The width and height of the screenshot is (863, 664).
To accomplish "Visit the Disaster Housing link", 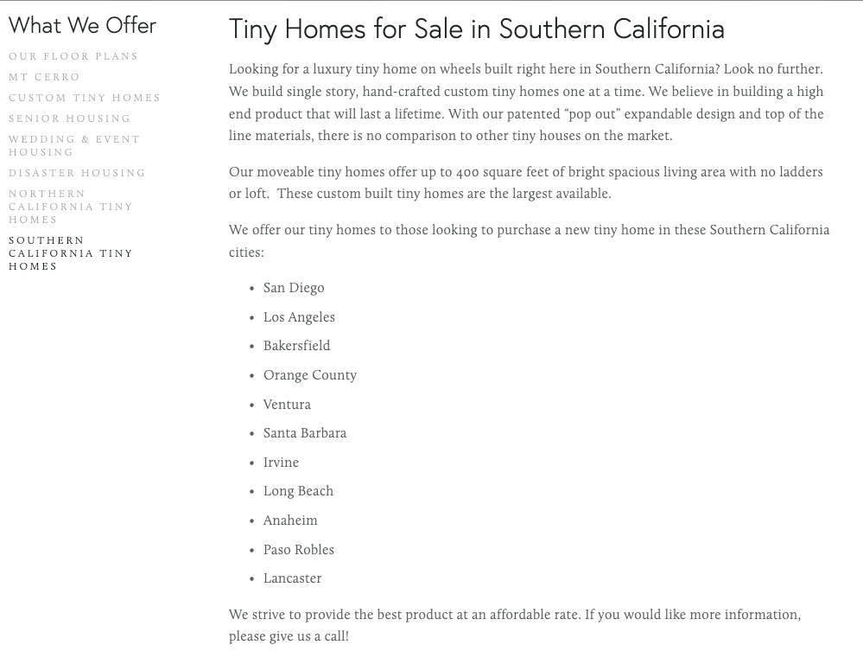I will 77,173.
